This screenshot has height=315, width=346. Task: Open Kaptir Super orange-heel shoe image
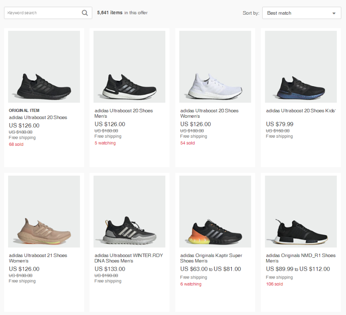[x=215, y=212]
